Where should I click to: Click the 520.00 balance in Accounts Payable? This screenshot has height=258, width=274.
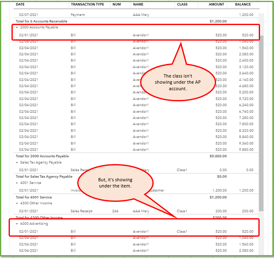tap(248, 35)
